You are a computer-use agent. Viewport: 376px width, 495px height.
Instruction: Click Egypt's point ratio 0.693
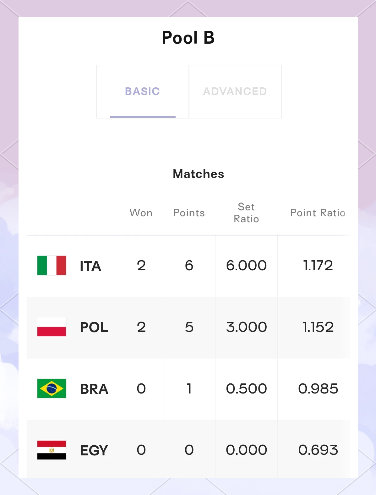tap(318, 450)
